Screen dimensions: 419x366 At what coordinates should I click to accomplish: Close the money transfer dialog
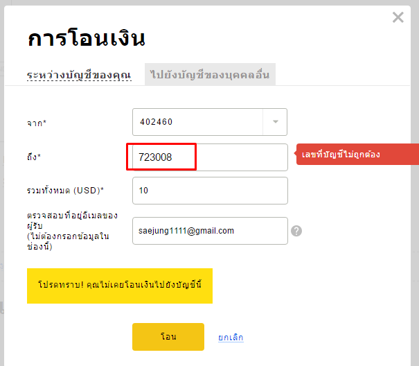398,17
